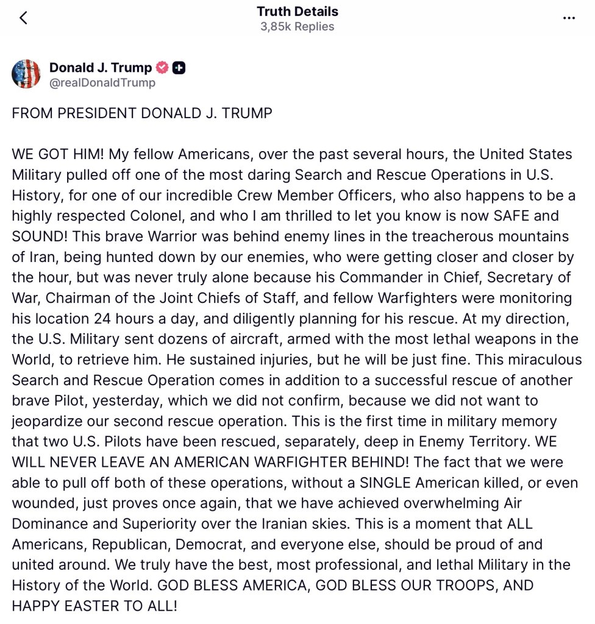This screenshot has height=624, width=595.
Task: Go back using the left chevron arrow
Action: 24,18
